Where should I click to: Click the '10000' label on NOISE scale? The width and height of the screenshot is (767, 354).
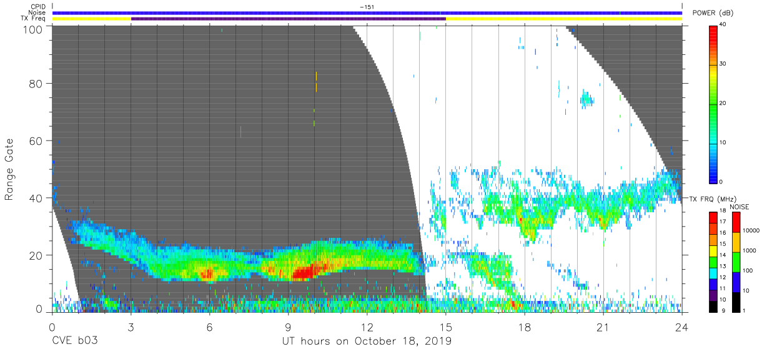point(751,231)
